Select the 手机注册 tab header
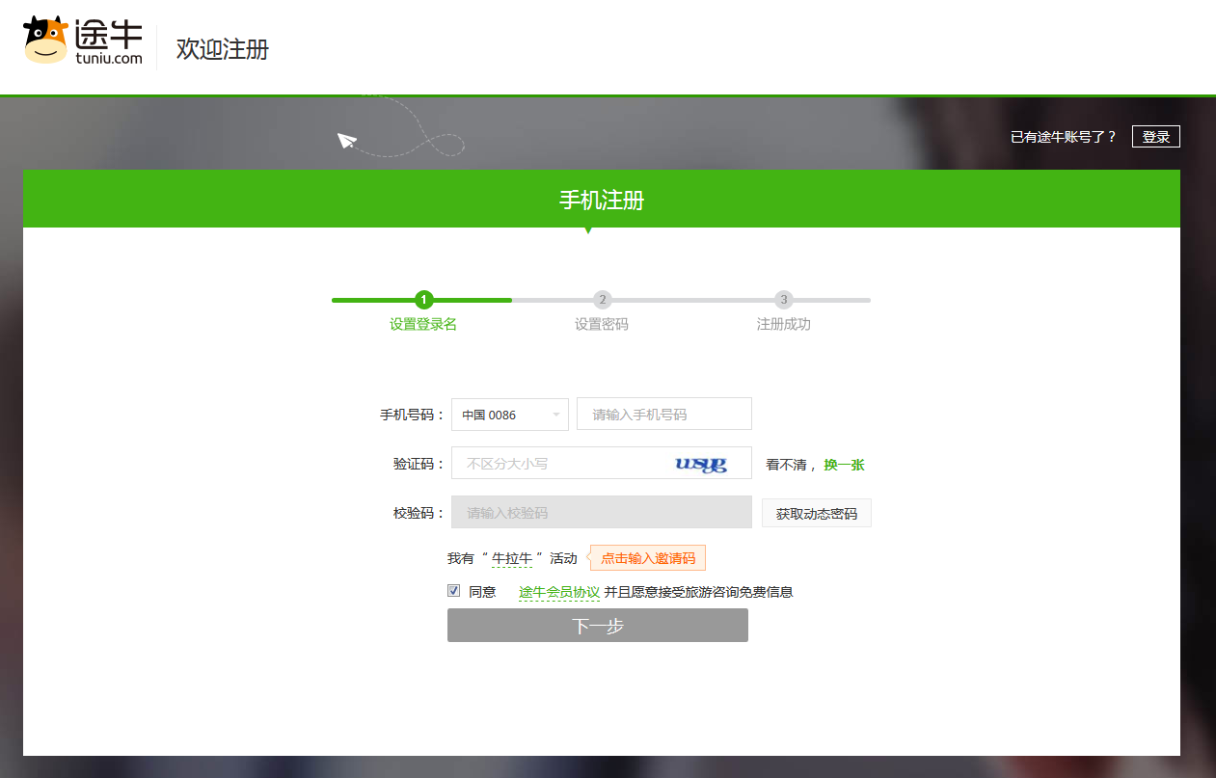Screen dimensions: 1216x778 tap(602, 200)
